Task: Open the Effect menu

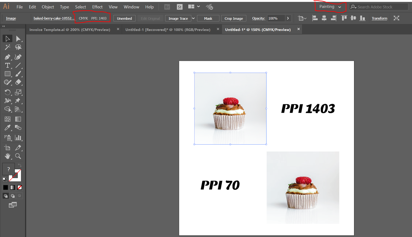Action: pos(97,7)
